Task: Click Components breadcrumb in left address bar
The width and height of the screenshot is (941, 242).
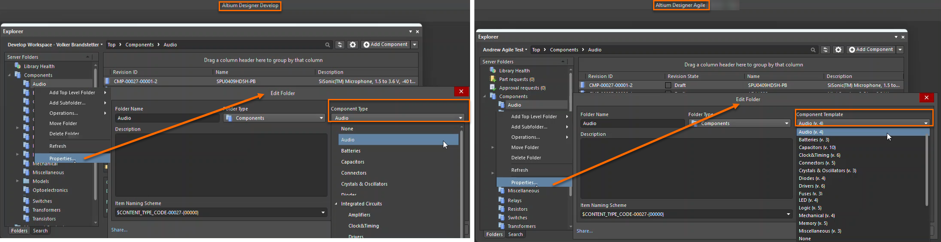Action: [140, 45]
